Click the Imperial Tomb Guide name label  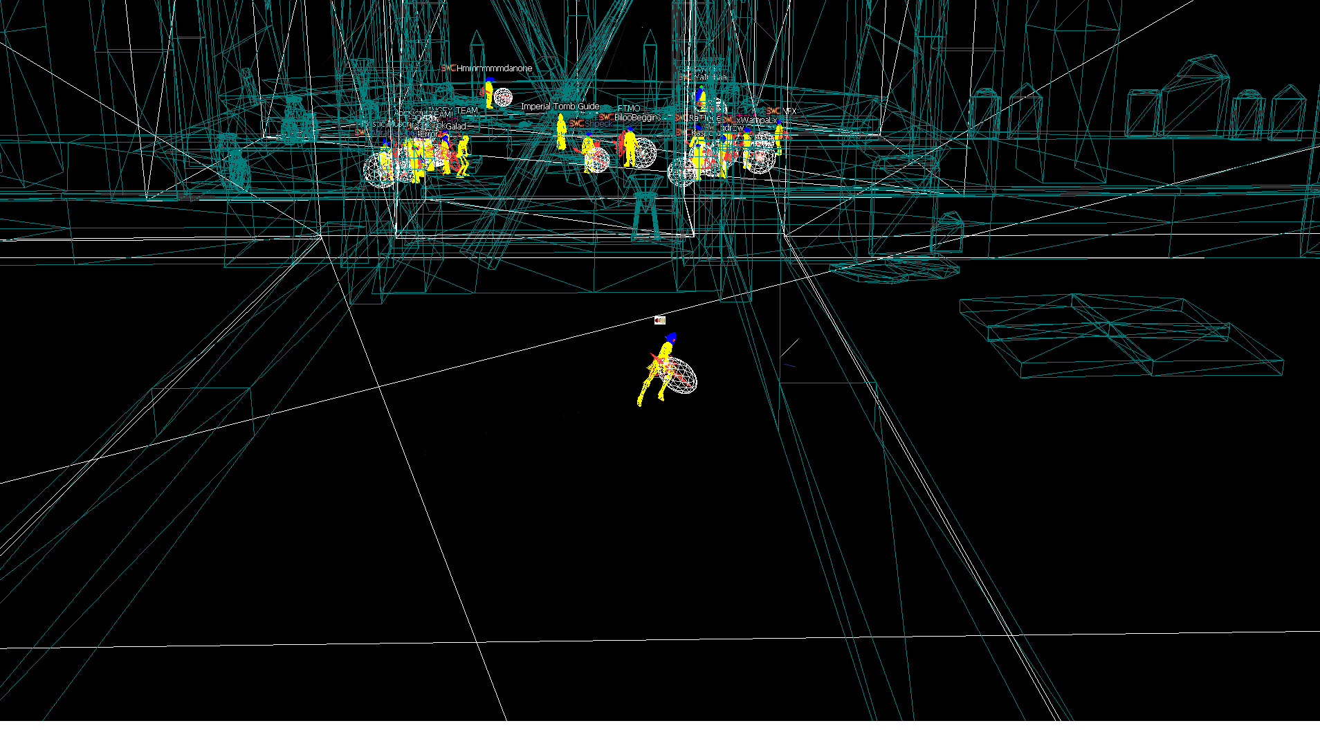[560, 107]
